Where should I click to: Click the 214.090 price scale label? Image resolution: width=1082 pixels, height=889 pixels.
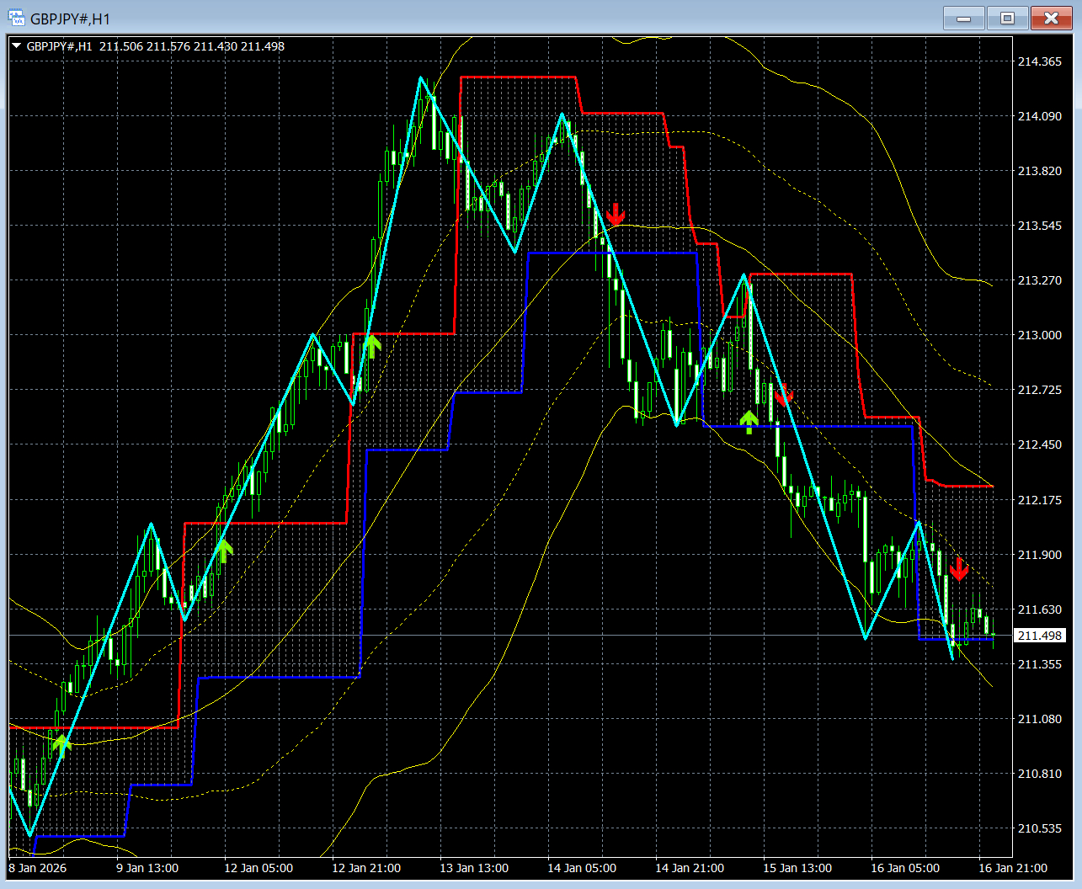point(1040,116)
